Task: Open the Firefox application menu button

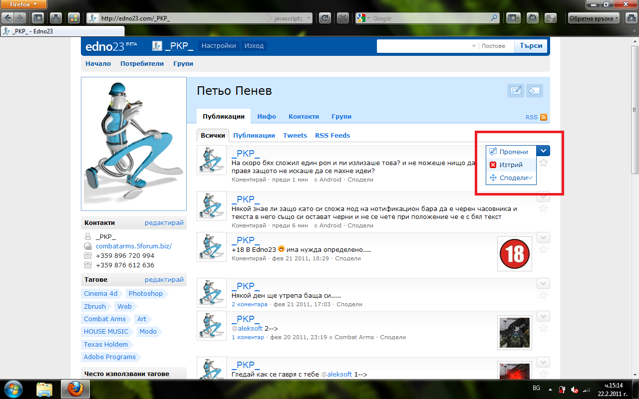Action: pos(24,4)
